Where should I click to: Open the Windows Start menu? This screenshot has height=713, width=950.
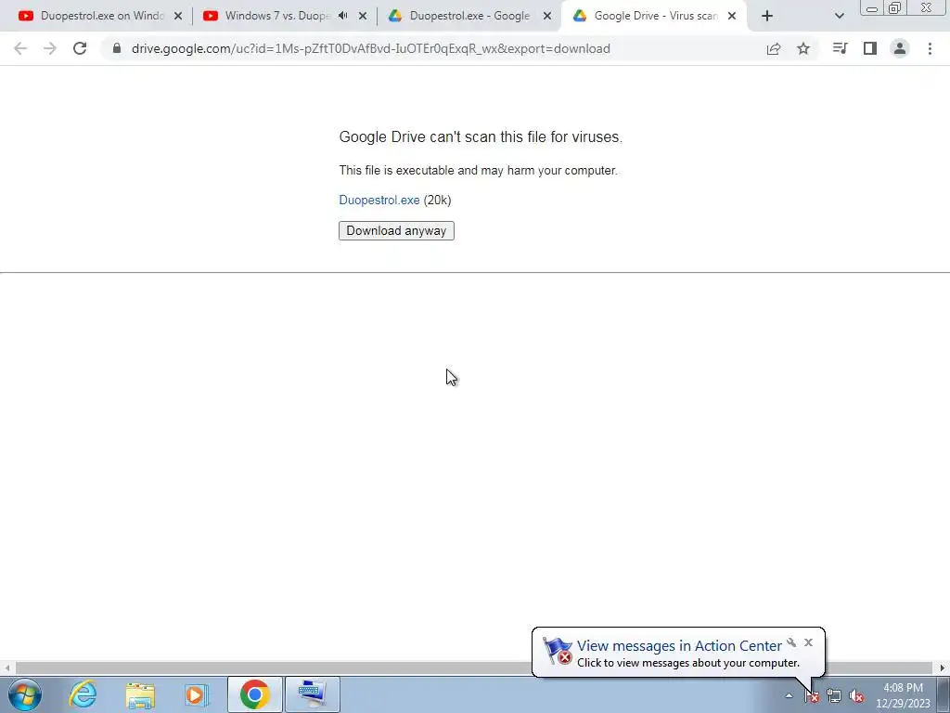pyautogui.click(x=25, y=694)
